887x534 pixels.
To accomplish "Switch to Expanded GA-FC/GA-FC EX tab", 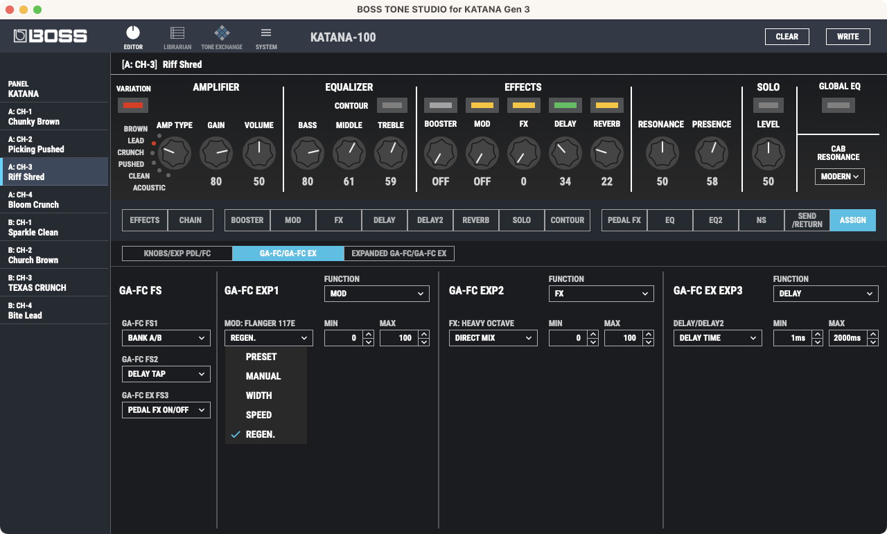I will [399, 253].
